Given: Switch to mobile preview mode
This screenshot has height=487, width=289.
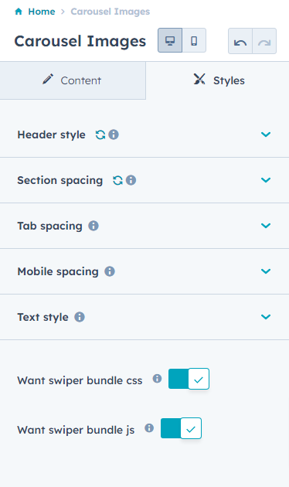Looking at the screenshot, I should 194,40.
